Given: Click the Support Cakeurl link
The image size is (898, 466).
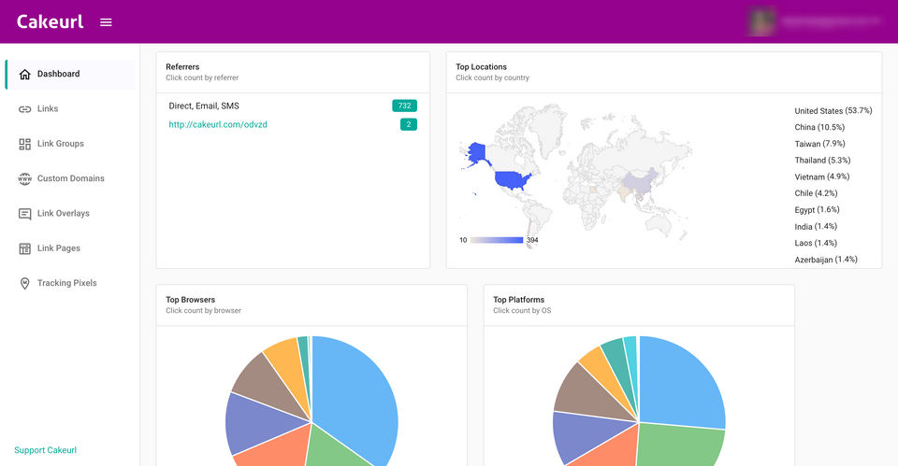Looking at the screenshot, I should click(45, 450).
